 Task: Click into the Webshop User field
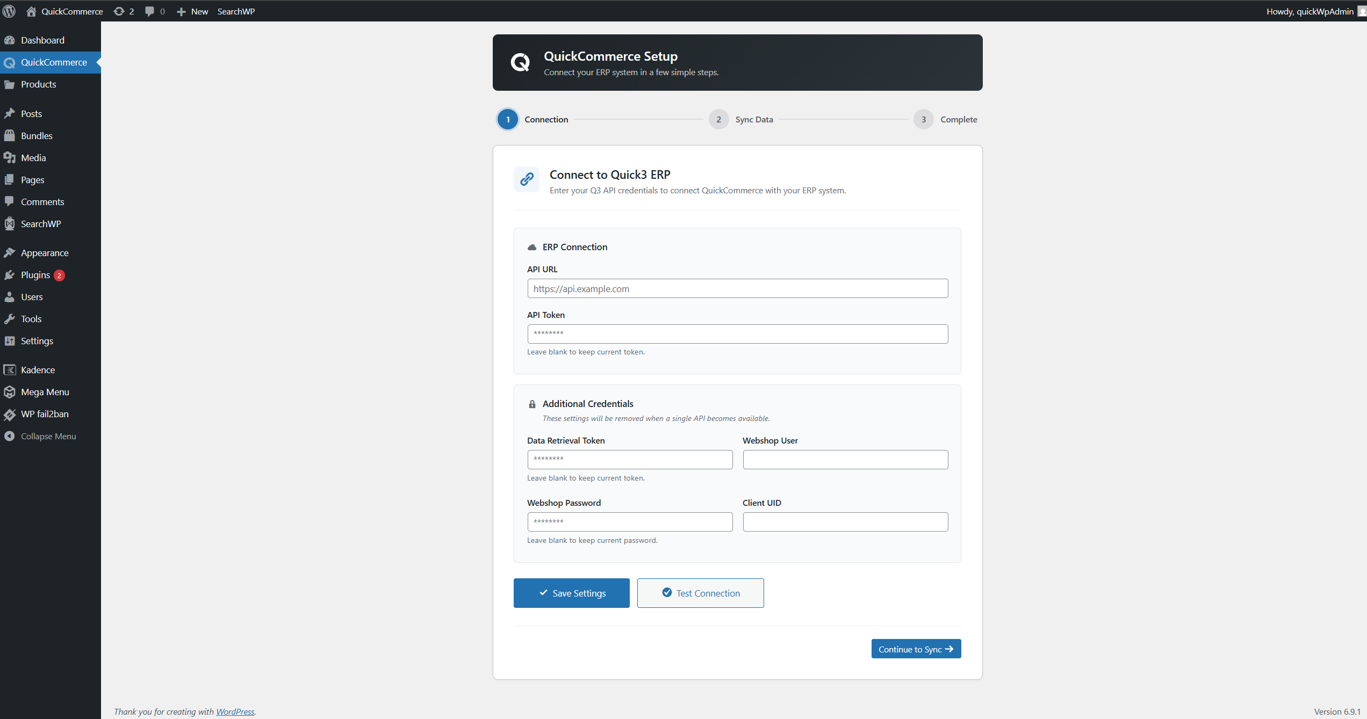click(x=845, y=460)
